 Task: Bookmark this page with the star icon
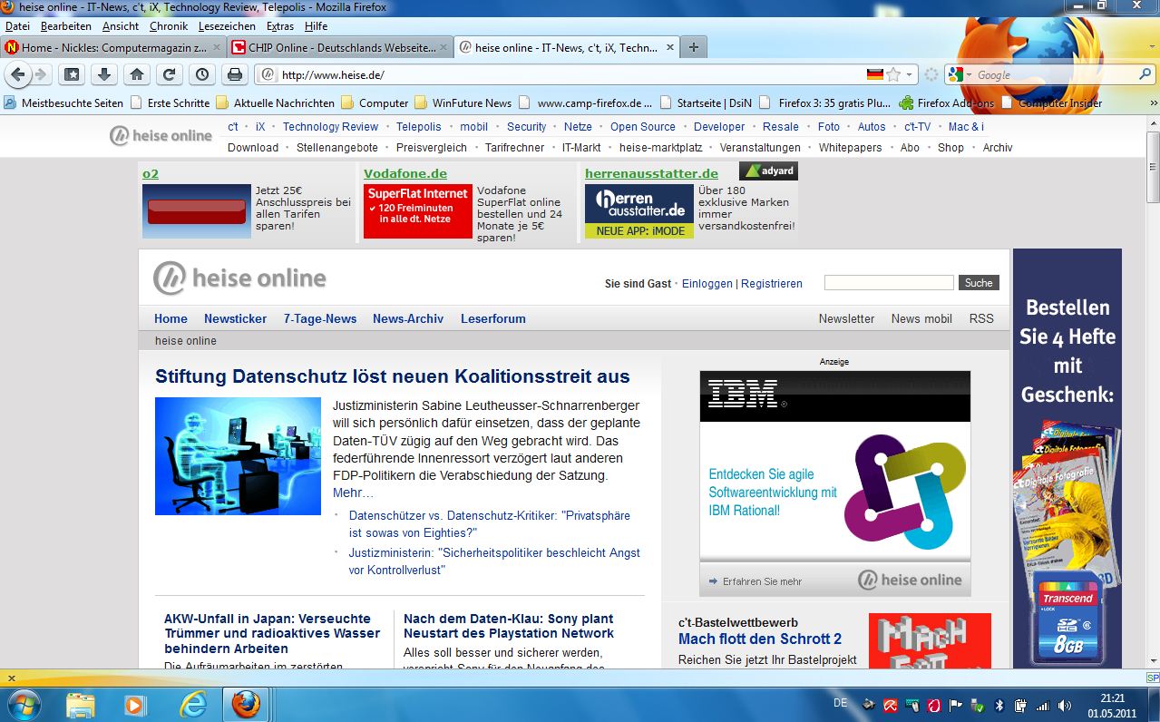point(893,74)
